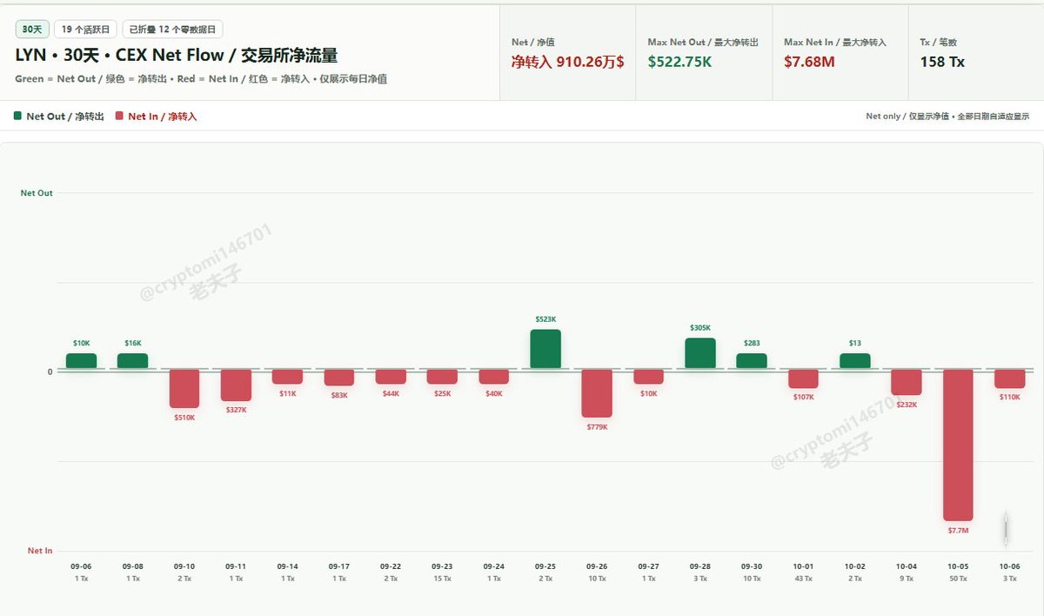Click the 已折叠 12 个零数据日 pill

click(172, 30)
